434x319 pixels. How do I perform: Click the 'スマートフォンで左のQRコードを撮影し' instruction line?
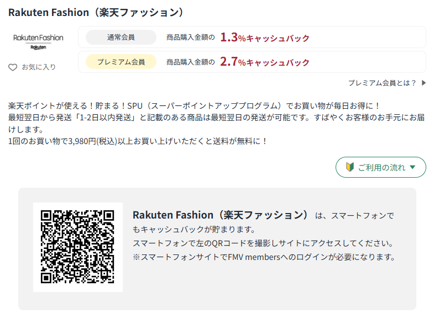[x=263, y=243]
